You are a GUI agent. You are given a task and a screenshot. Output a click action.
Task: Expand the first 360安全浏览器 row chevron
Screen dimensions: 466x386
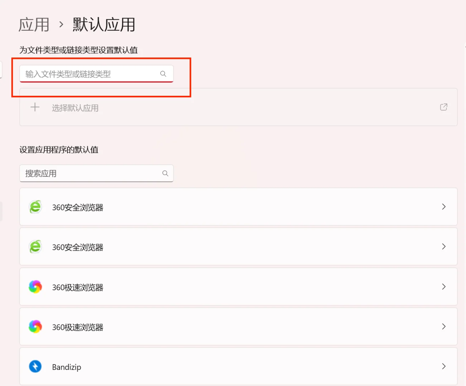tap(444, 207)
